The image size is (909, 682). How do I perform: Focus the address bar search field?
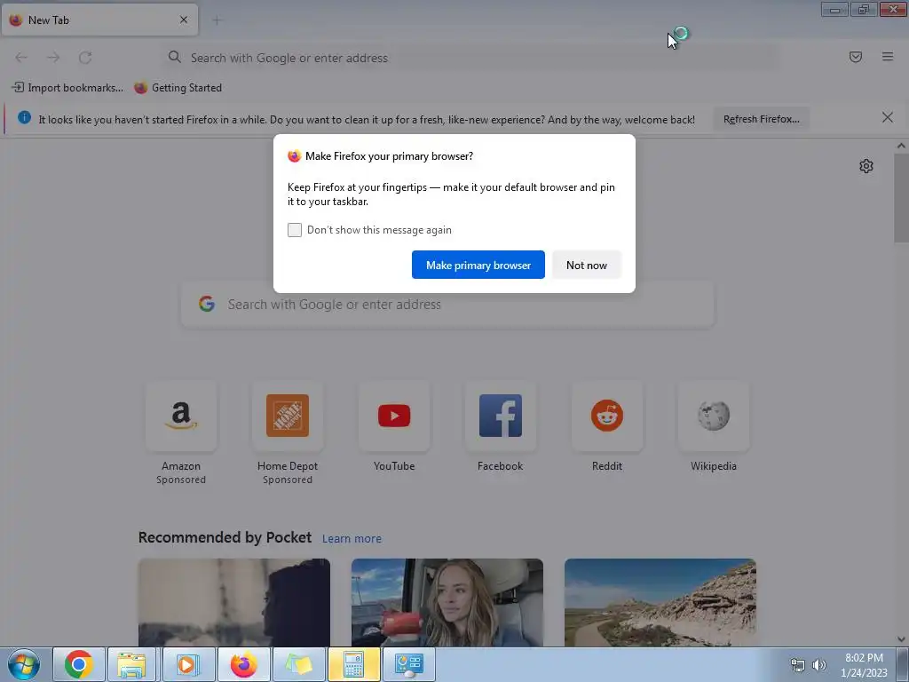470,58
